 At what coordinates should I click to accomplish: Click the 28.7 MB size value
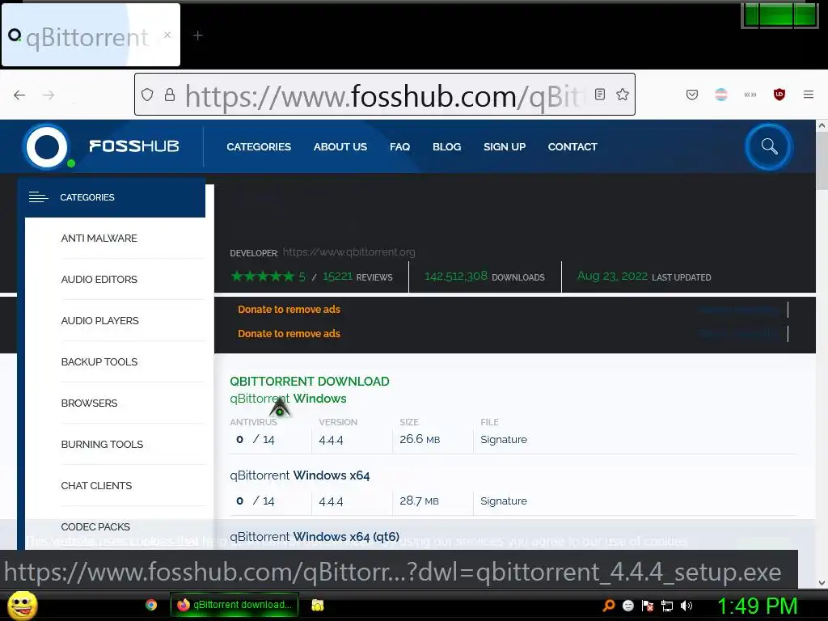tap(419, 501)
